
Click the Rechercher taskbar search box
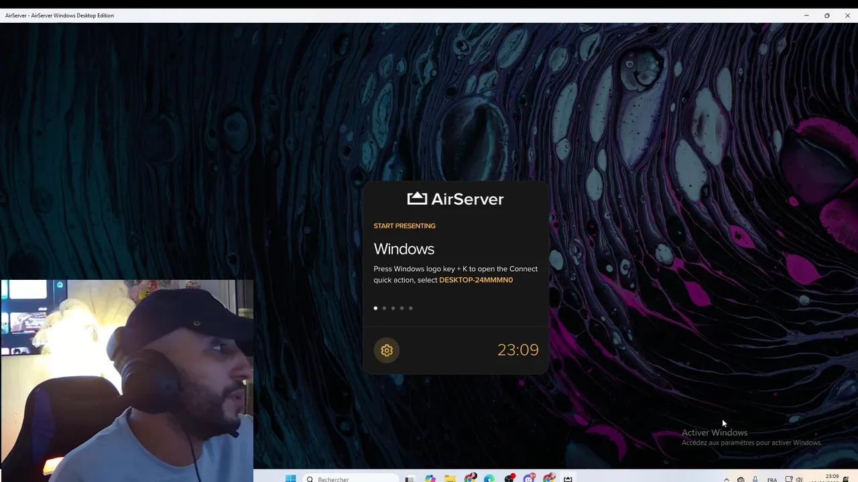coord(351,479)
